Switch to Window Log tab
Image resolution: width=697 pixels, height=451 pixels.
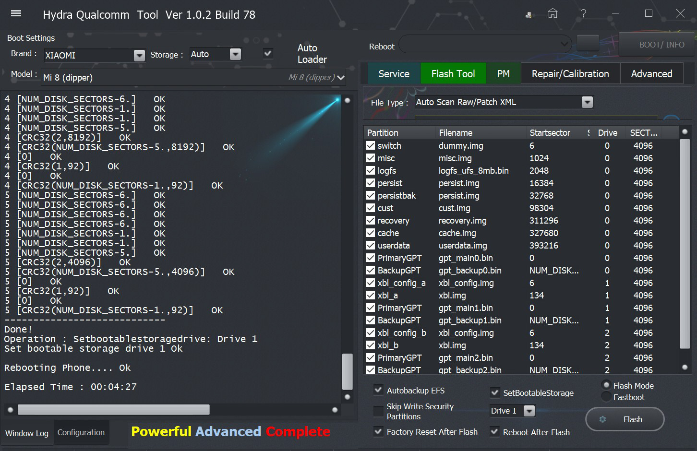tap(27, 433)
